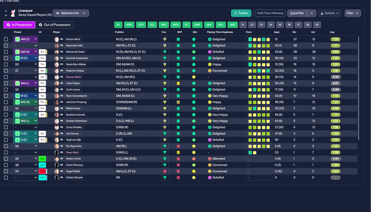Screen dimensions: 371x212
Task: Click the small person icon beside Ryan Gravenberch
Action: click(x=61, y=96)
